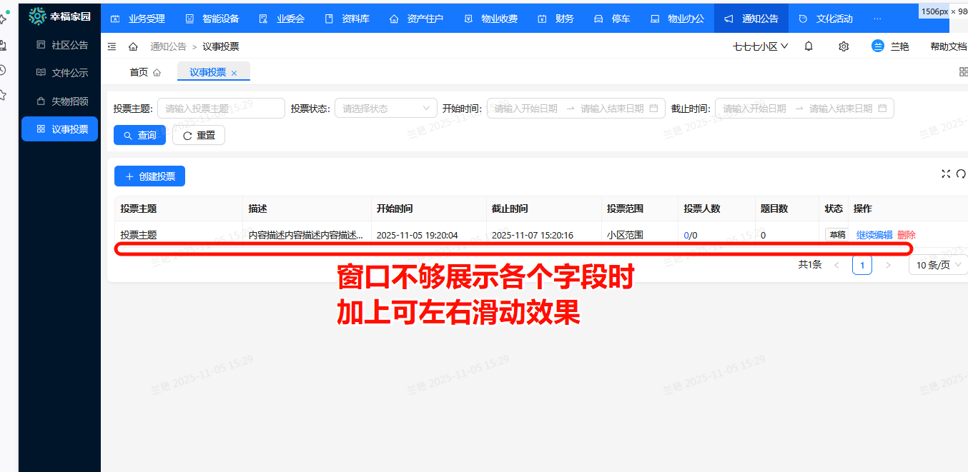Image resolution: width=968 pixels, height=472 pixels.
Task: Open the 投票状态 status dropdown
Action: point(385,108)
